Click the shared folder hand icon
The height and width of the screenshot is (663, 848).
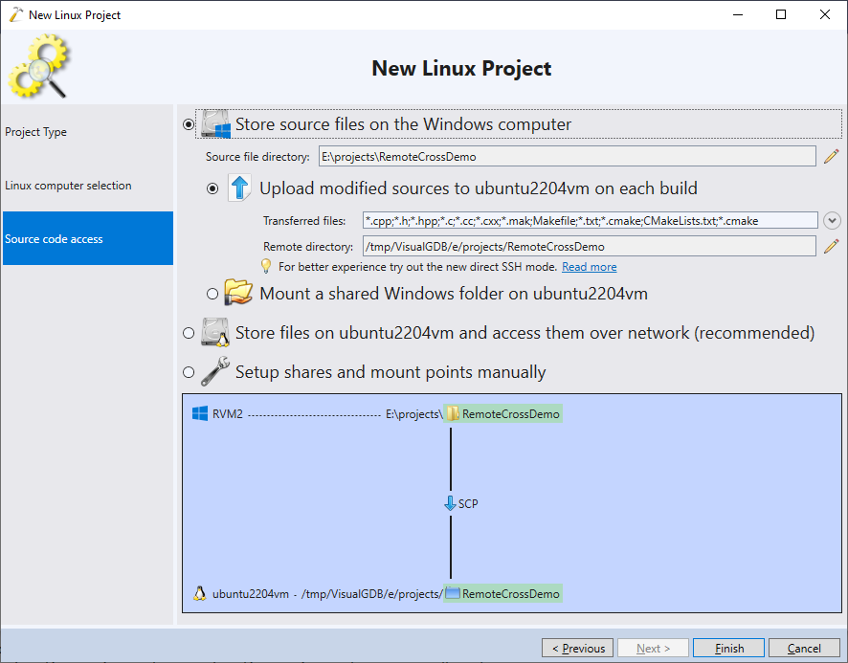click(238, 292)
